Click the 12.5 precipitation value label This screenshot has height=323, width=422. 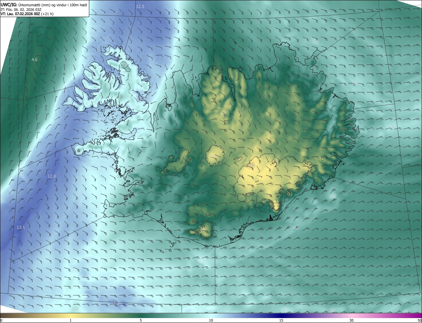click(x=140, y=7)
